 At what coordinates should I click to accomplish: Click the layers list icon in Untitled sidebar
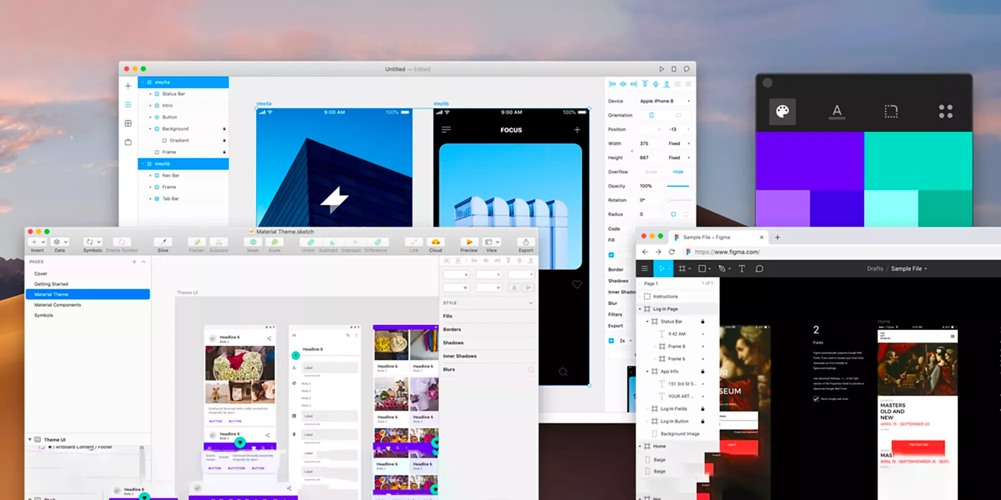pyautogui.click(x=128, y=104)
